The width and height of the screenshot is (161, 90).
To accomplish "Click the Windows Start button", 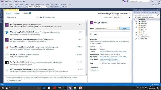I will click(3, 88).
